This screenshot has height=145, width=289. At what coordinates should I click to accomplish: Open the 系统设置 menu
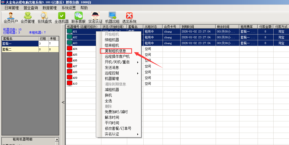(69, 8)
